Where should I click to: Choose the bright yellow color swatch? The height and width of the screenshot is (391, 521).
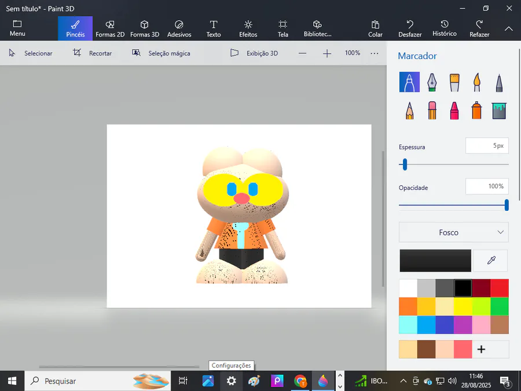click(x=463, y=306)
